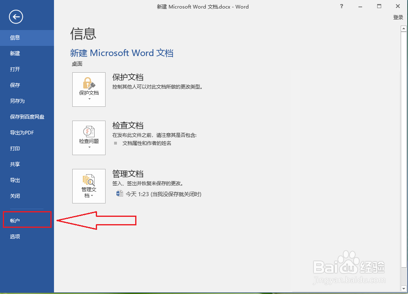The image size is (408, 294).
Task: Minimize the Word window
Action: pos(360,6)
